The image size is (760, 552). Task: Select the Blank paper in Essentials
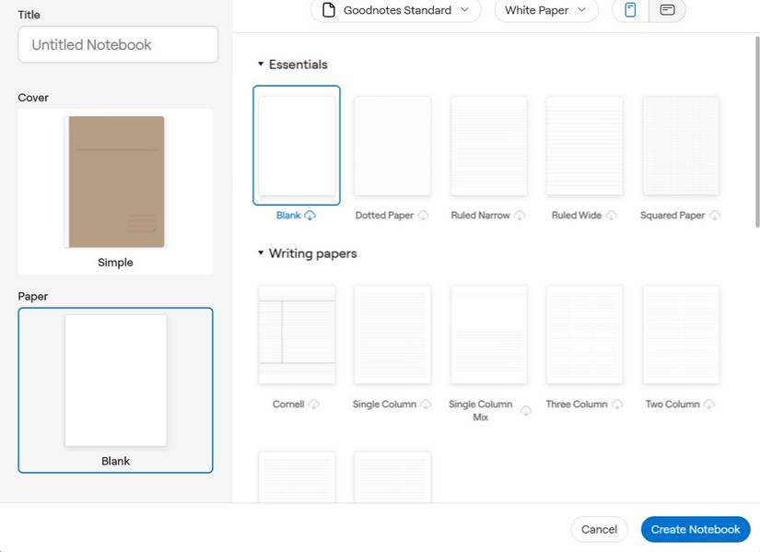point(296,146)
